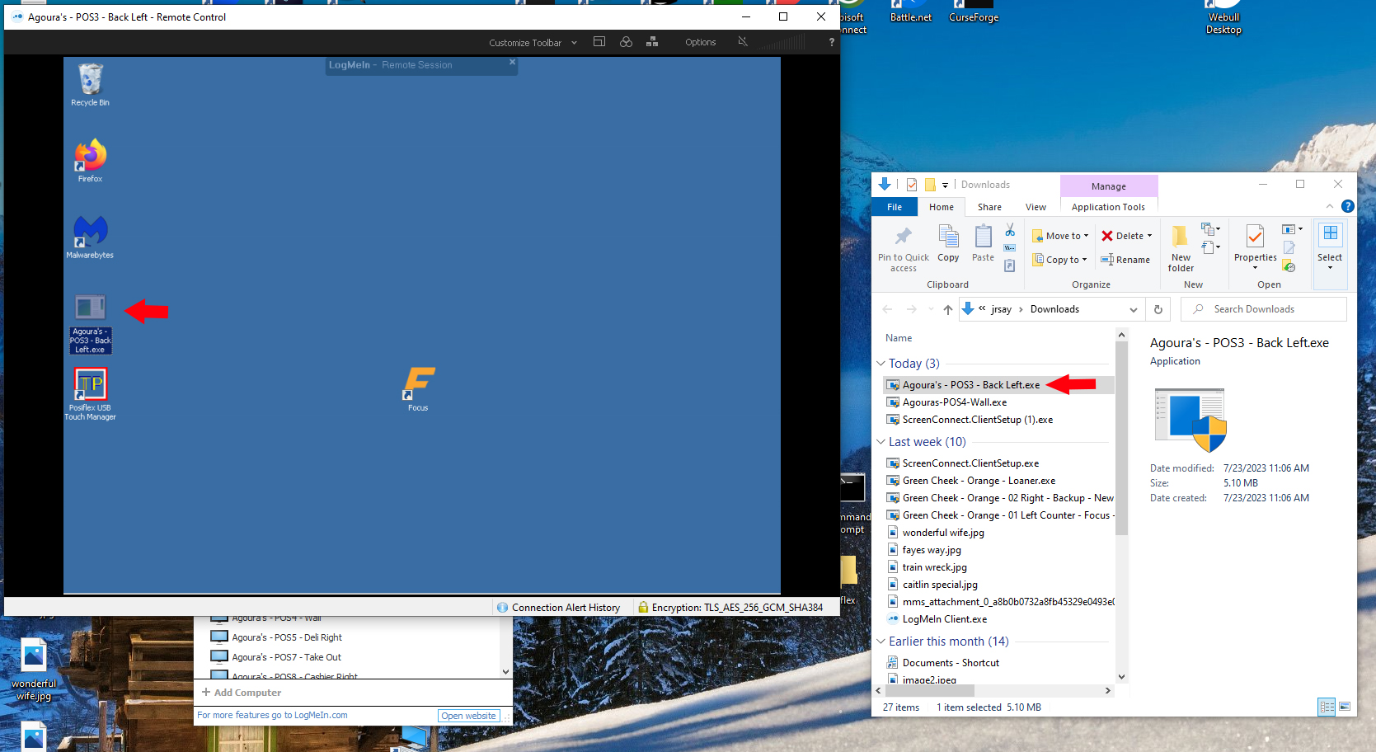Switch to the View ribbon tab
The height and width of the screenshot is (752, 1376).
(x=1036, y=207)
